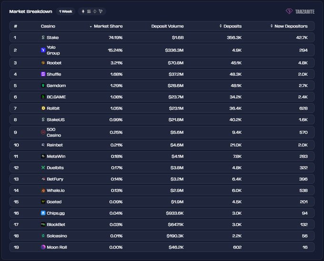
Task: Select the BC.GAME casino name
Action: [56, 97]
